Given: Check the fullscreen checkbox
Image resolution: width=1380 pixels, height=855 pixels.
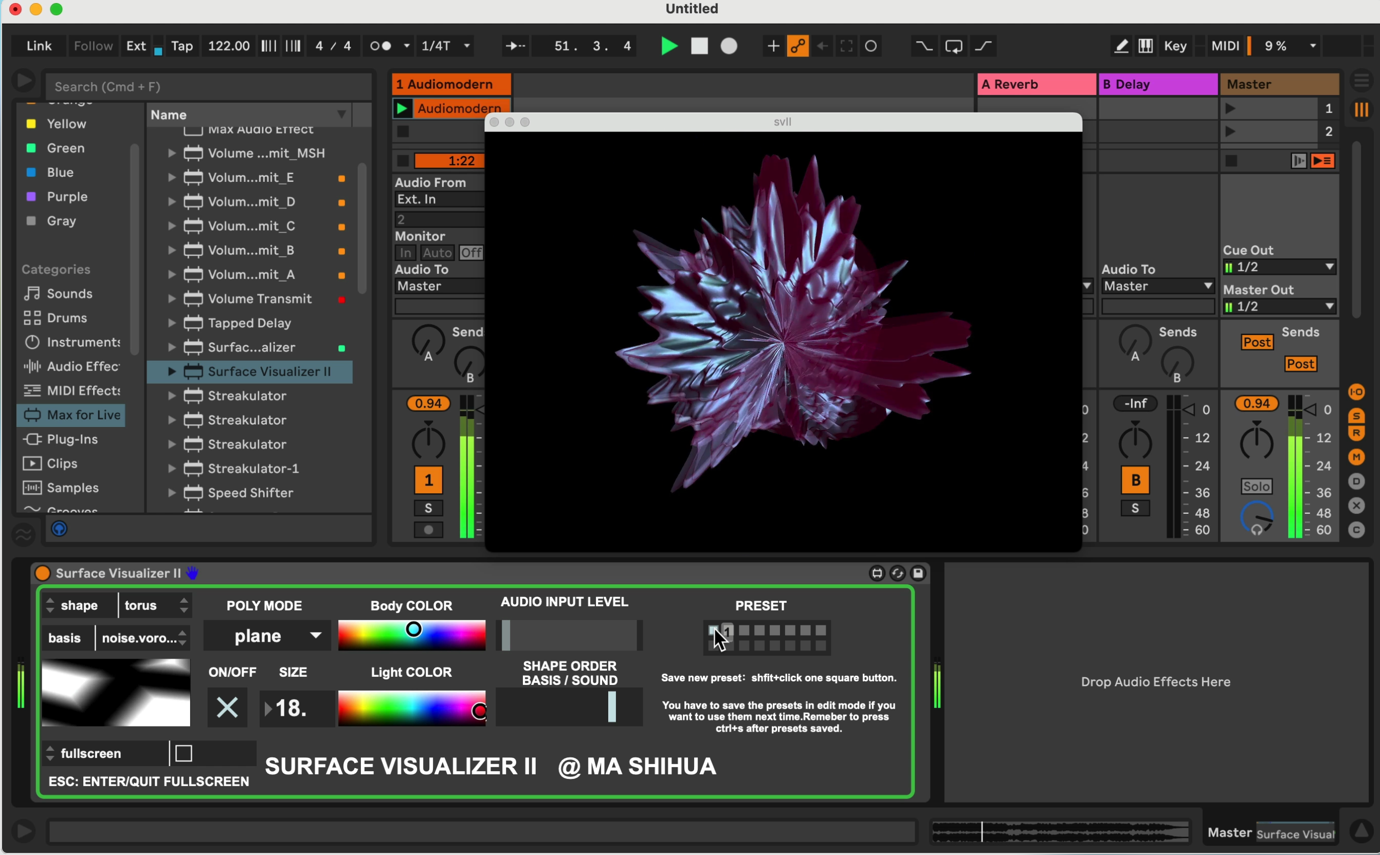Looking at the screenshot, I should (184, 753).
